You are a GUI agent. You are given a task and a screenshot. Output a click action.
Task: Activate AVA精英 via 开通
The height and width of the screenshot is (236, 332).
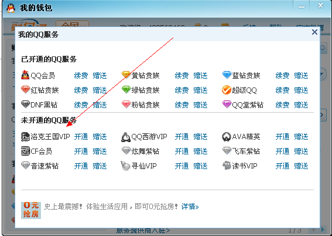(x=282, y=137)
